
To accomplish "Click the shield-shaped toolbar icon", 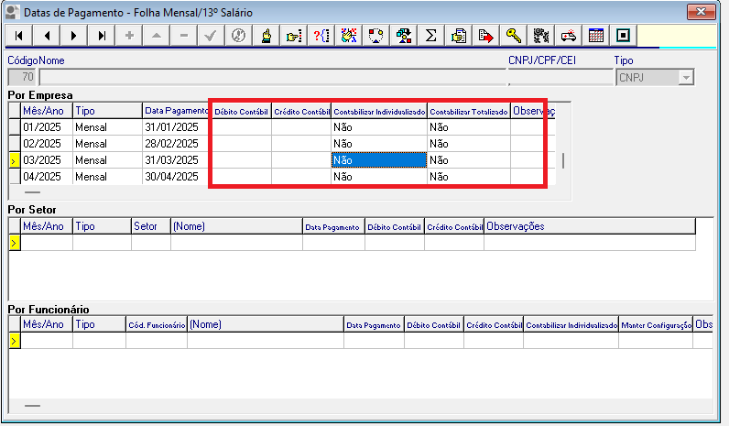I will pyautogui.click(x=375, y=36).
